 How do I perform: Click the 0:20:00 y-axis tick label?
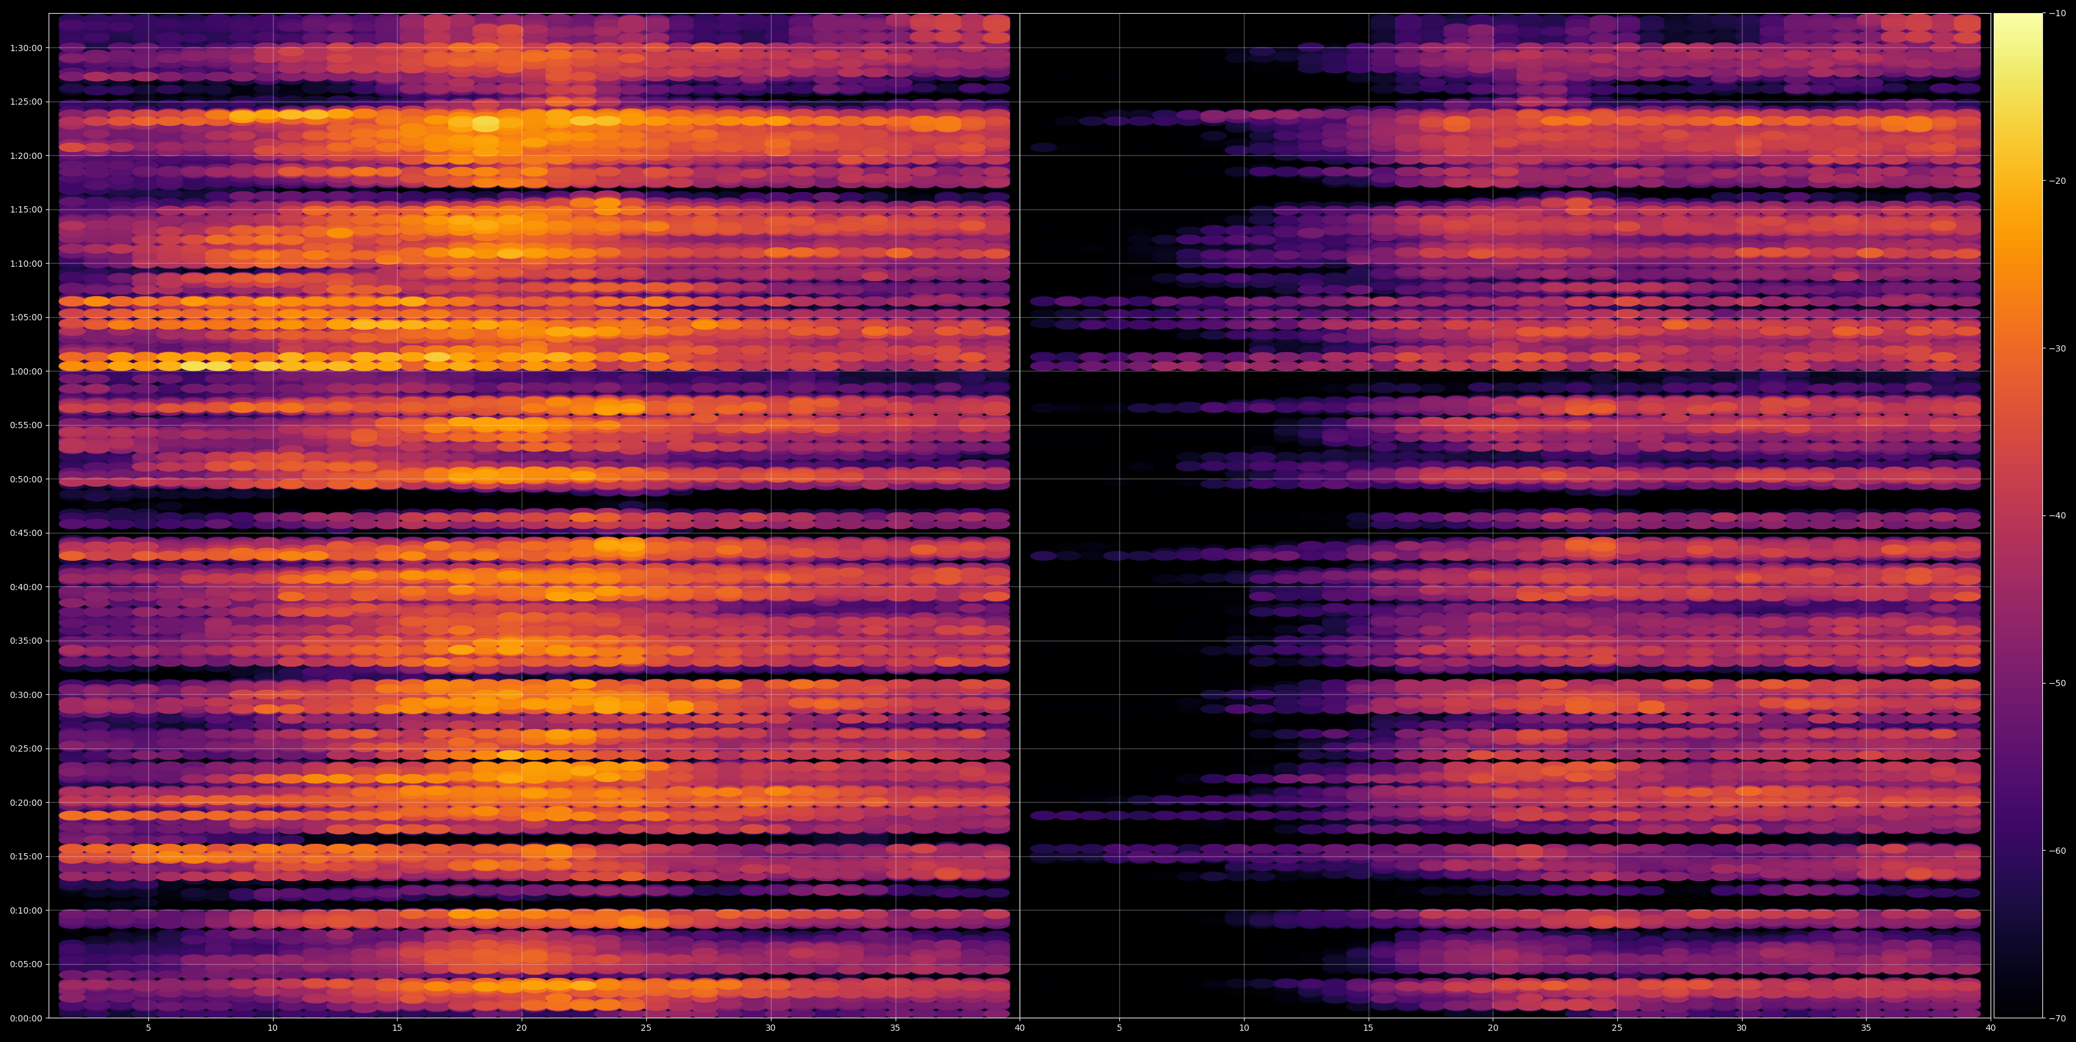click(x=26, y=803)
